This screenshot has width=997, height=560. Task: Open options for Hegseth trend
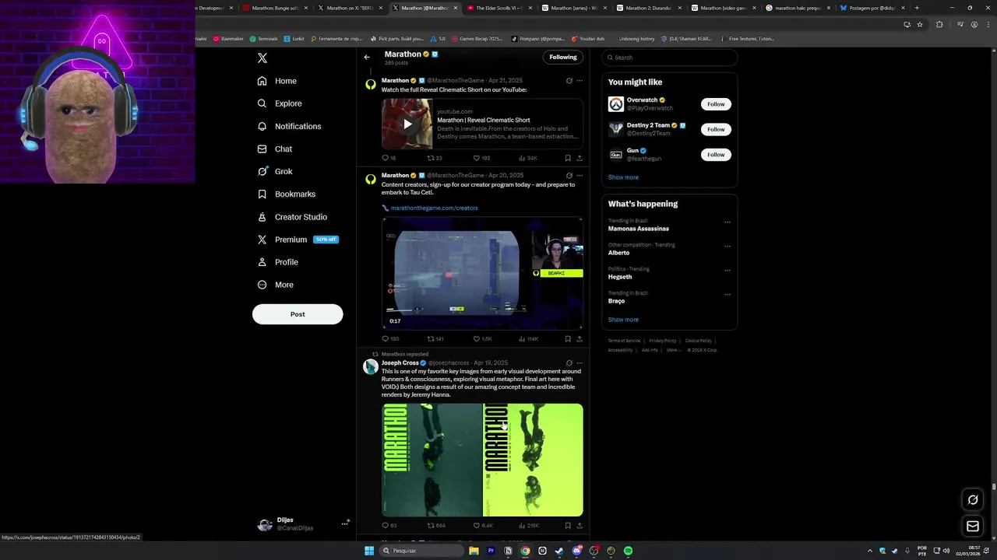727,271
